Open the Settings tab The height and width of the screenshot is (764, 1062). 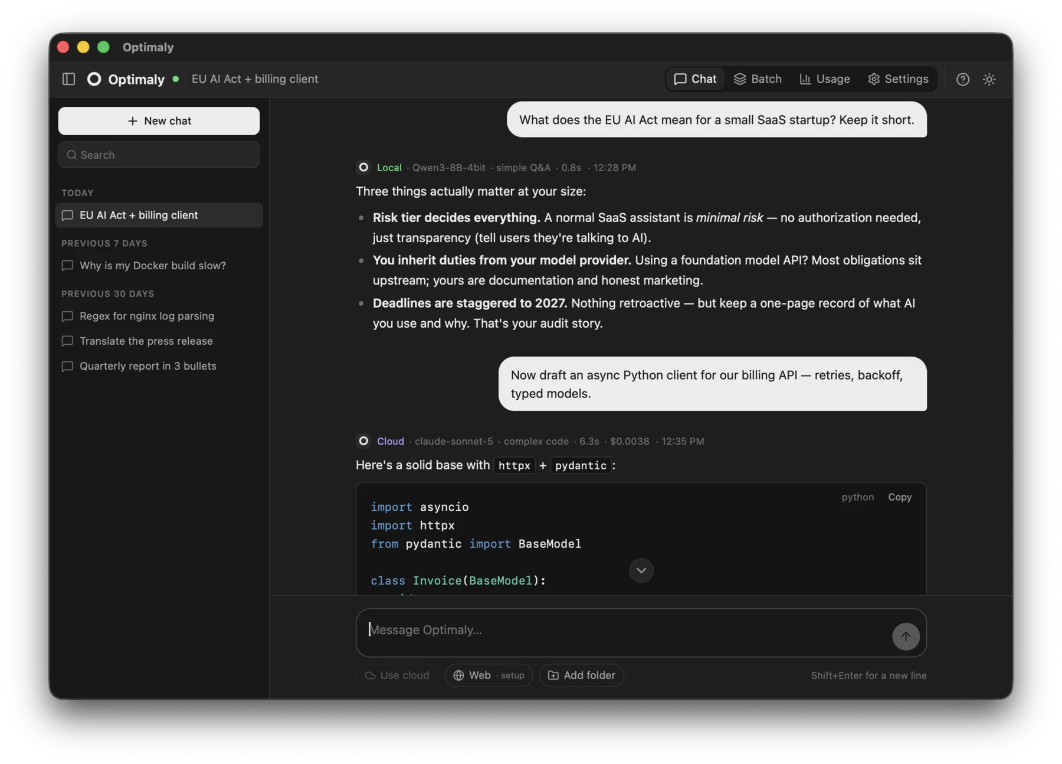[x=898, y=79]
